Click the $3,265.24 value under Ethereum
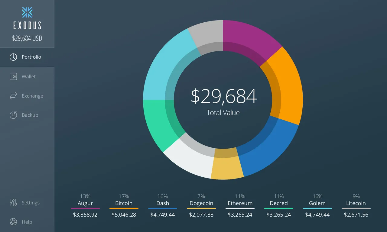387x232 pixels. coord(240,215)
